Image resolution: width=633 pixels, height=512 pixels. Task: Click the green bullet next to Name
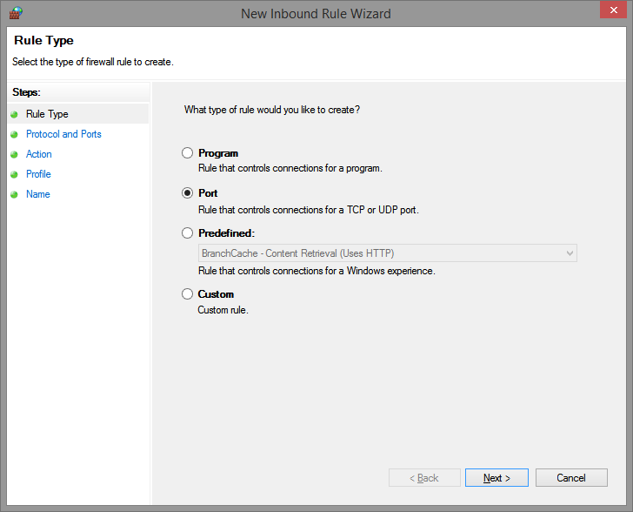pyautogui.click(x=15, y=194)
